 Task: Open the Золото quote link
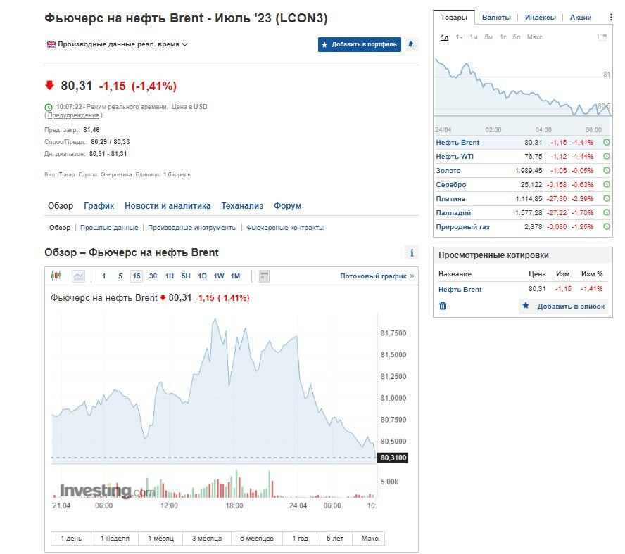[x=448, y=170]
